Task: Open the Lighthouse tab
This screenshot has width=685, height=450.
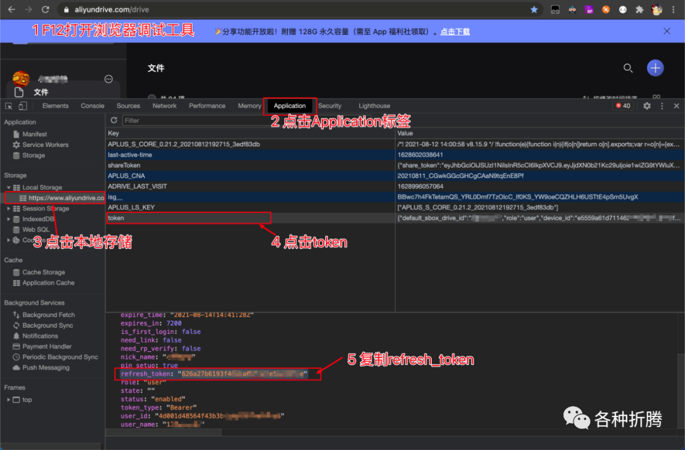Action: [374, 106]
